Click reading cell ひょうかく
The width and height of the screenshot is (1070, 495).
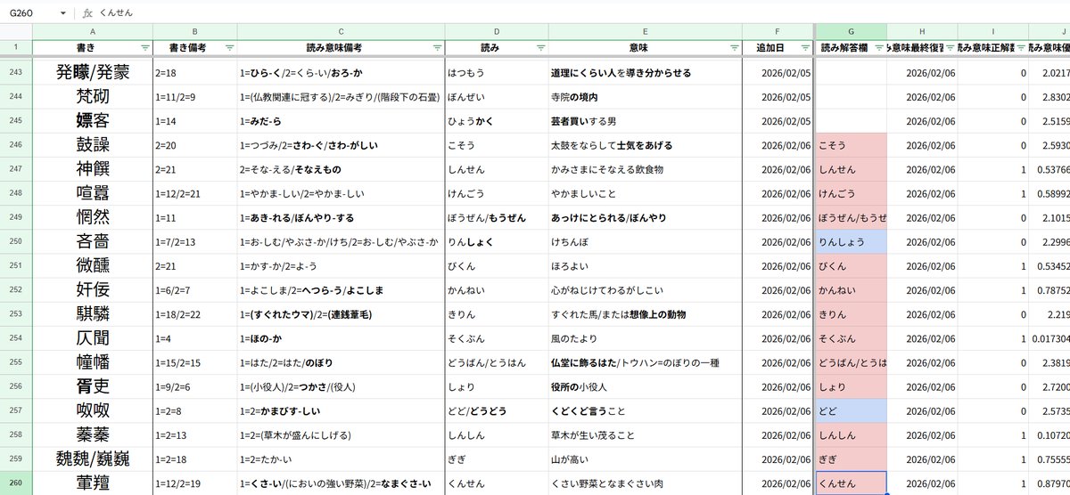point(497,121)
